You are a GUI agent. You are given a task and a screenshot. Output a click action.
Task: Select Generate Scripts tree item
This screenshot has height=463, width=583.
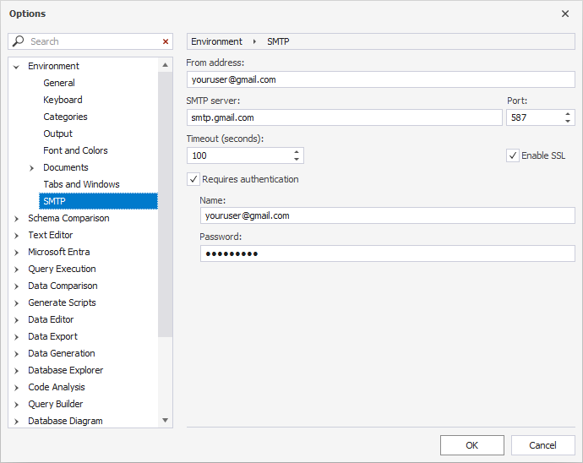(x=62, y=302)
